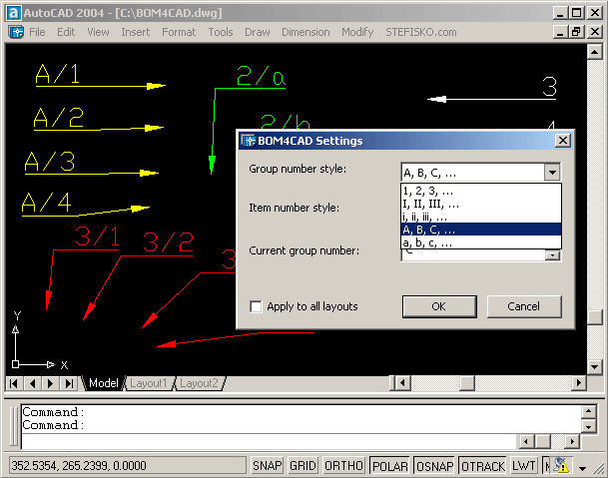Switch to the Layout1 tab
Viewport: 608px width, 478px height.
pos(149,383)
